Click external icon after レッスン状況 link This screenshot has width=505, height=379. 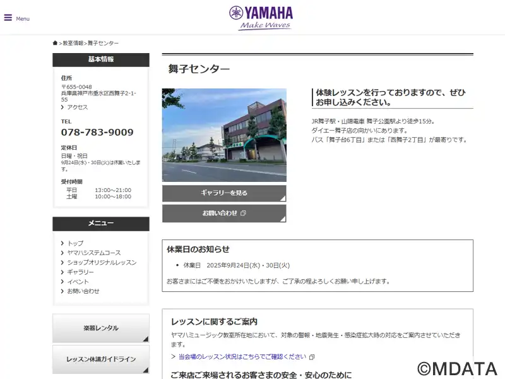pos(311,357)
